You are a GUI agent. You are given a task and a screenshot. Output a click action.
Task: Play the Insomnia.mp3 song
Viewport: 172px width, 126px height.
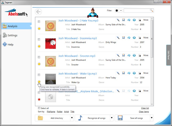point(134,38)
